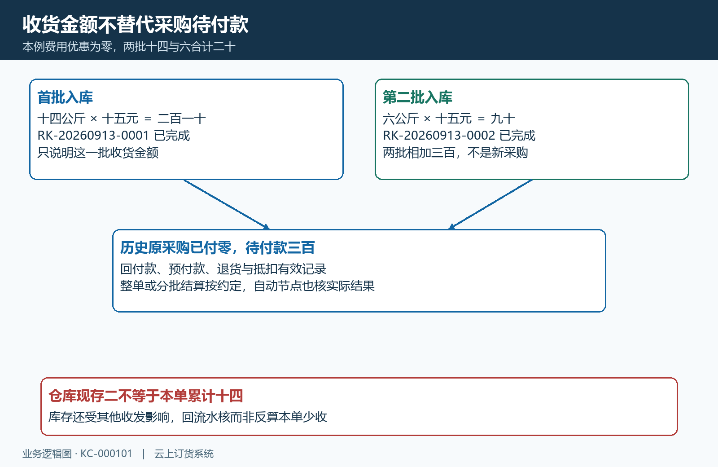
Task: Select the 第二批入库 heading
Action: point(417,97)
